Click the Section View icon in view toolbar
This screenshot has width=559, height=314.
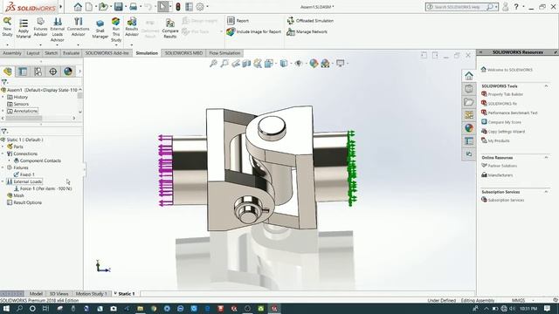coord(246,64)
